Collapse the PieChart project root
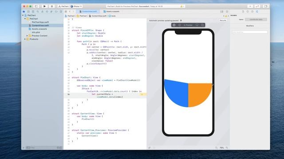Image resolution: width=284 pixels, height=159 pixels. 23,15
